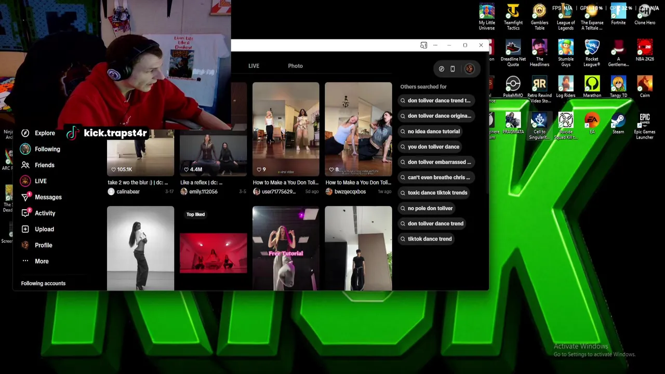Open Retro Rewind Video Store desktop icon

[539, 90]
